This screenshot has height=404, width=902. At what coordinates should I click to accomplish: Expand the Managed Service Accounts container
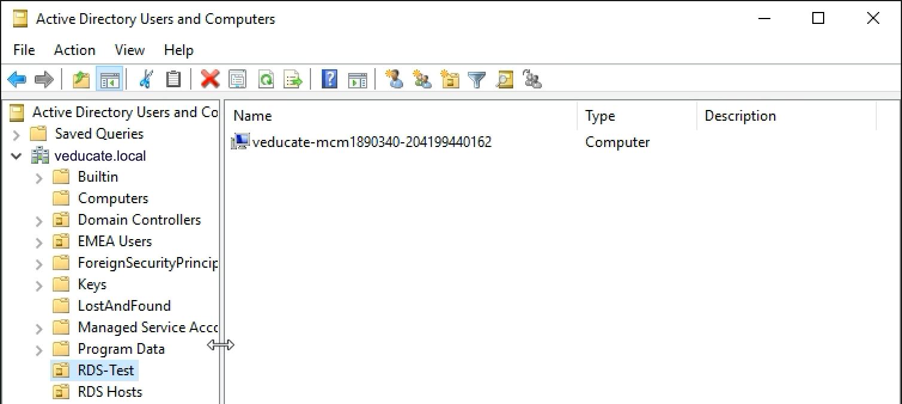[39, 328]
